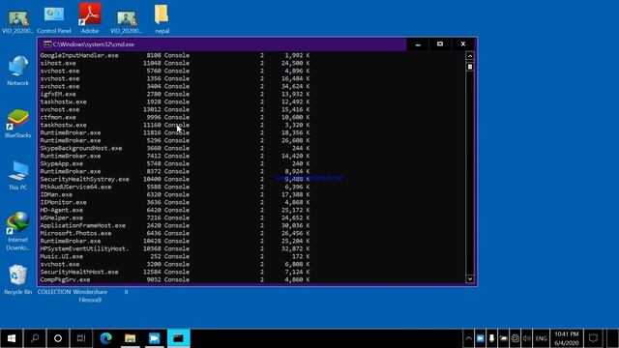Click the 34,624 K memory value
Viewport: 619px width, 348px height.
(x=296, y=86)
